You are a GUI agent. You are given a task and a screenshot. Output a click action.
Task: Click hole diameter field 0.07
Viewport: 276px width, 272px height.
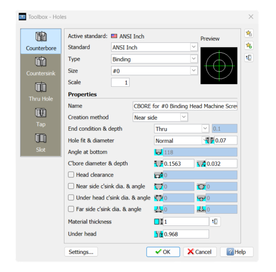pyautogui.click(x=226, y=141)
